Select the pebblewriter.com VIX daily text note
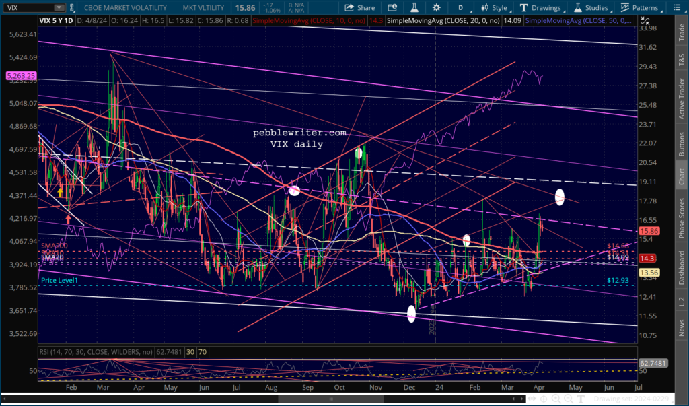Image resolution: width=689 pixels, height=406 pixels. pyautogui.click(x=299, y=138)
